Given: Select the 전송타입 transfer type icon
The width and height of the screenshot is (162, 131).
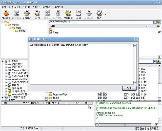Looking at the screenshot, I should click(68, 15).
